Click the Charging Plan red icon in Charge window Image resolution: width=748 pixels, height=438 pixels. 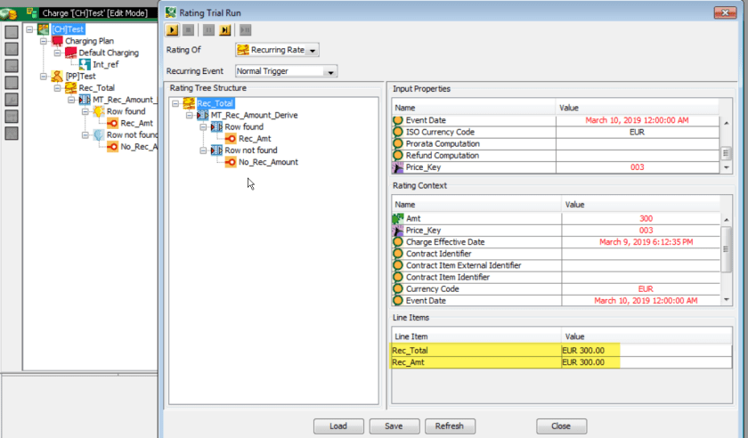[x=57, y=41]
